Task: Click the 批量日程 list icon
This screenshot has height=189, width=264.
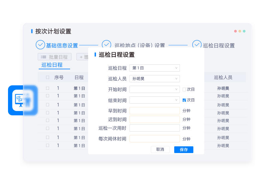Action: pyautogui.click(x=44, y=57)
